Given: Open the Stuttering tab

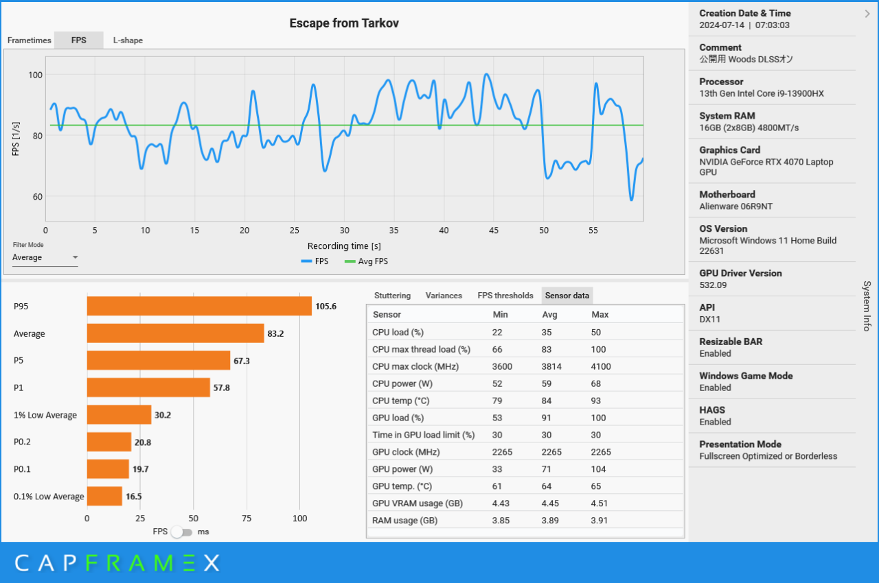Looking at the screenshot, I should click(x=392, y=296).
